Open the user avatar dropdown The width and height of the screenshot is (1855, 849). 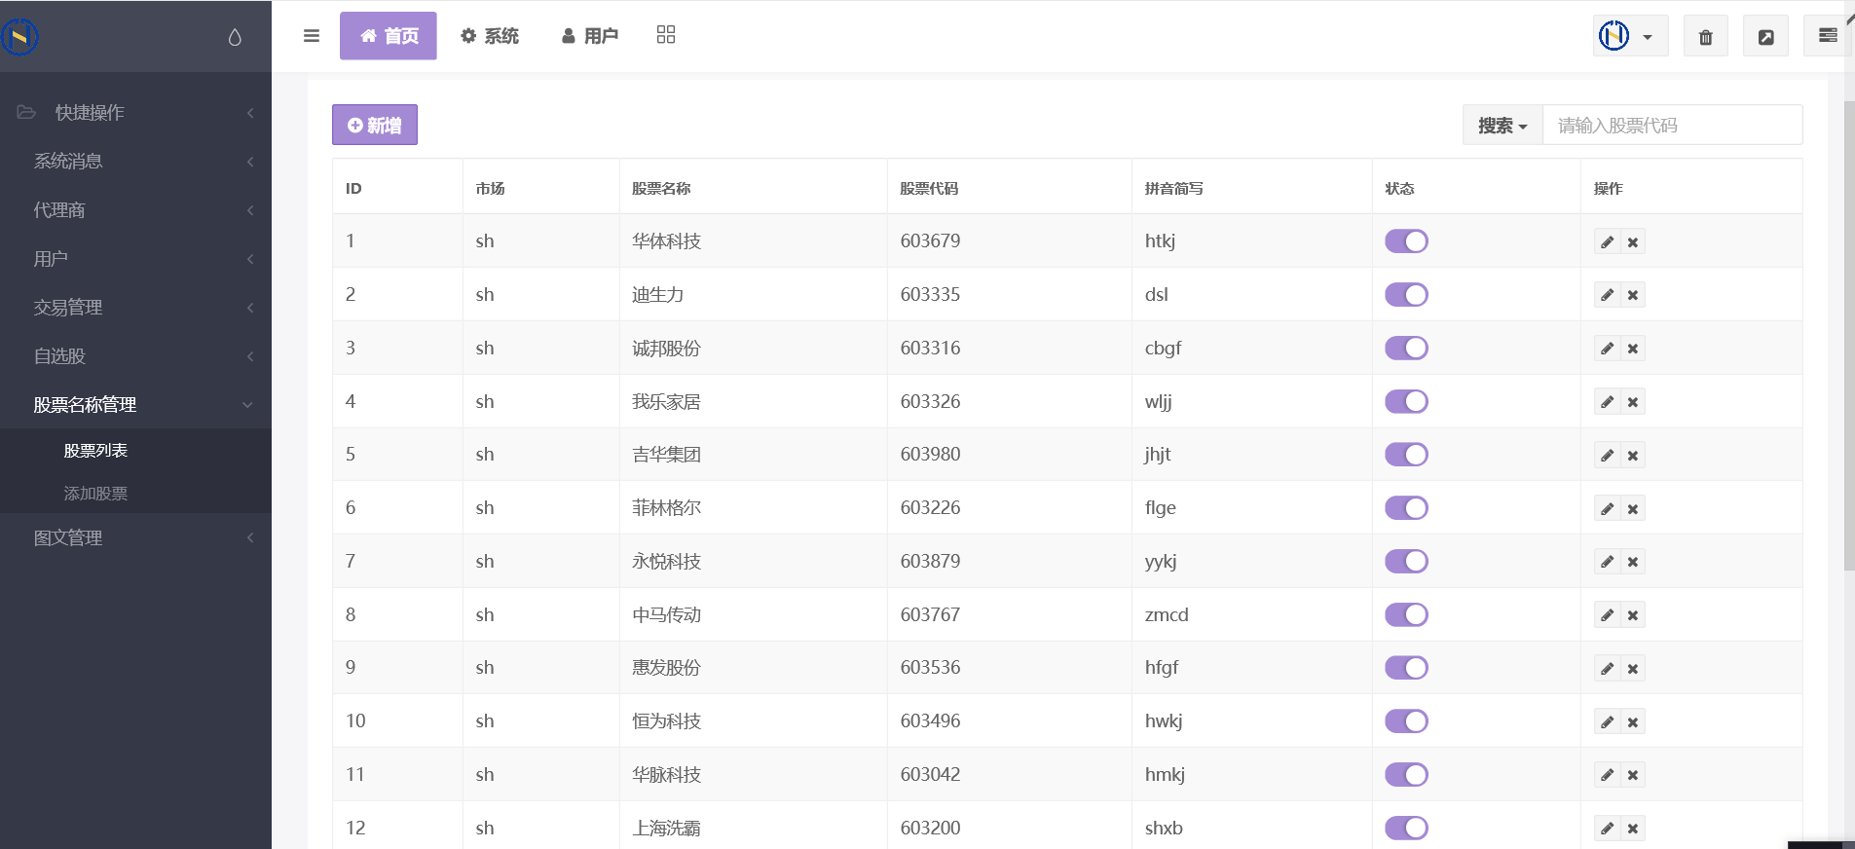[x=1630, y=37]
